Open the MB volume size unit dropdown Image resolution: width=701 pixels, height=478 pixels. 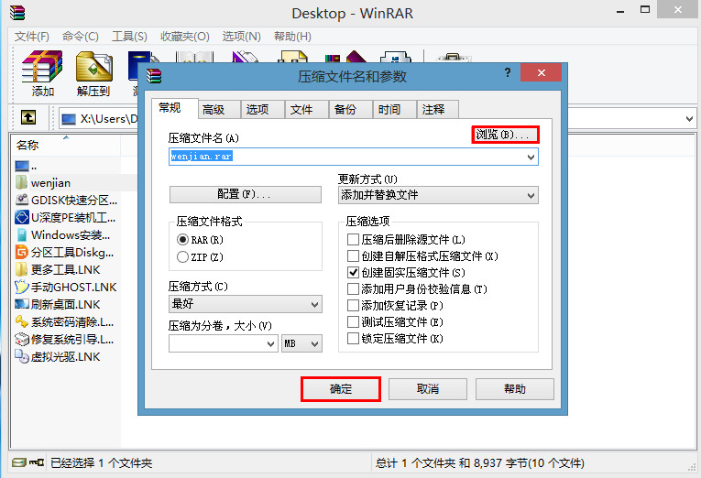pyautogui.click(x=301, y=343)
